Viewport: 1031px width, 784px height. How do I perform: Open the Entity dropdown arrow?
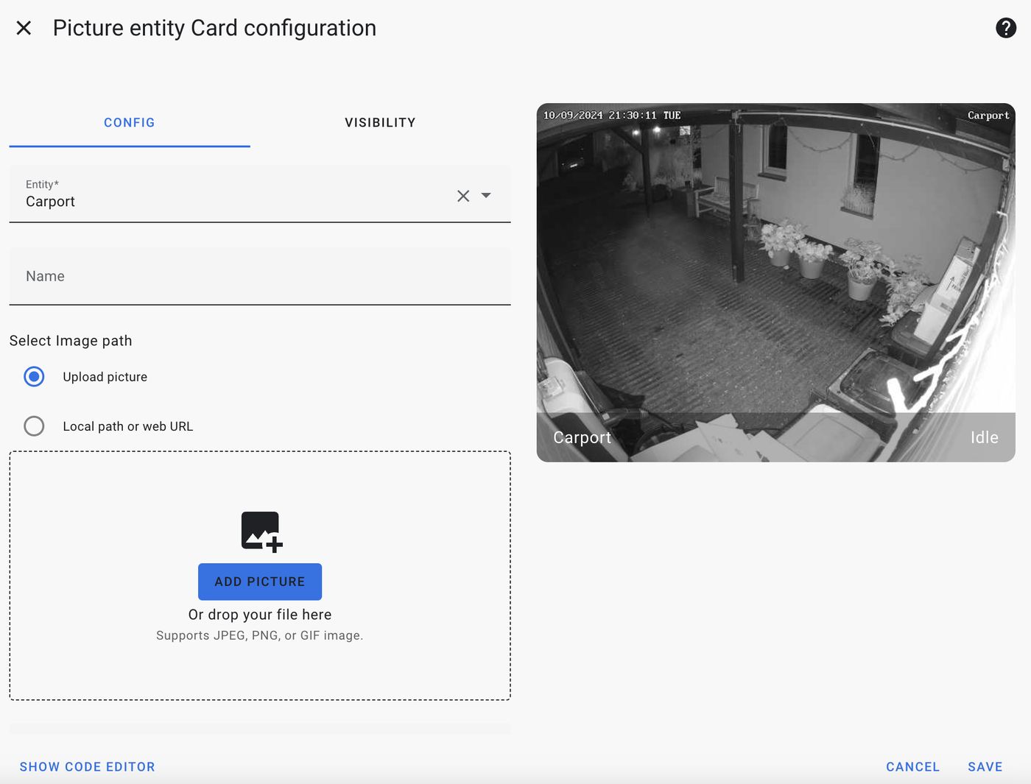tap(486, 196)
